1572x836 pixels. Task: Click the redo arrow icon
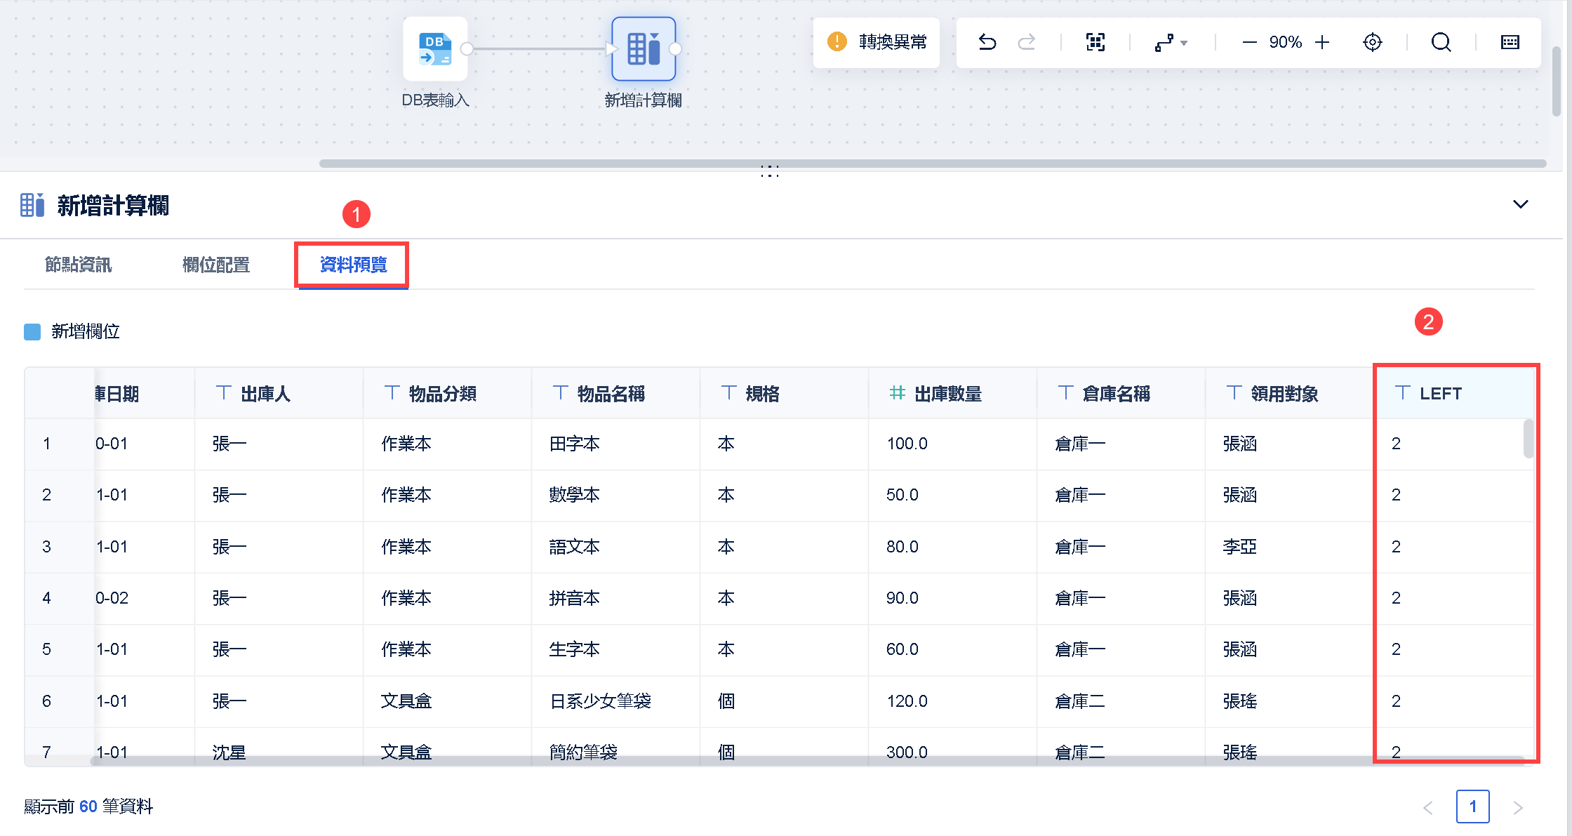pos(1027,42)
